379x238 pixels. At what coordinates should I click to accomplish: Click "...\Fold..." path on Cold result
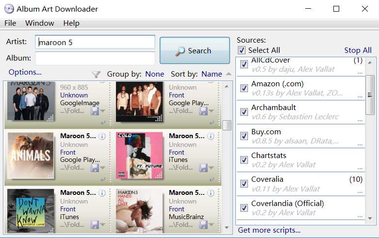point(181,168)
